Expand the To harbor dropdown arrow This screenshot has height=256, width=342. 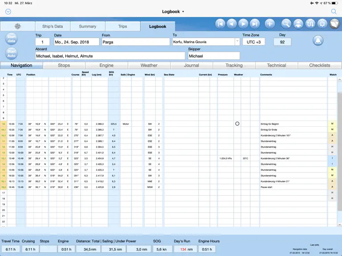click(x=237, y=42)
